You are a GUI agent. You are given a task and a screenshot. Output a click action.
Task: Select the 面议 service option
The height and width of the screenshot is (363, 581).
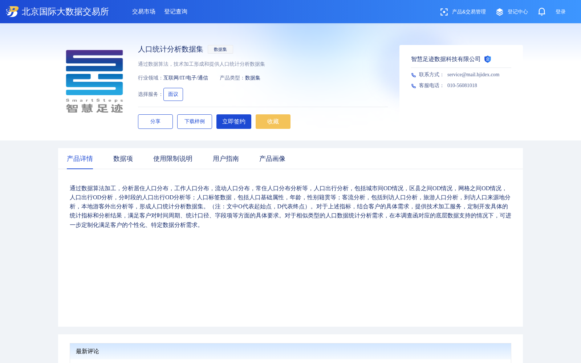[173, 94]
